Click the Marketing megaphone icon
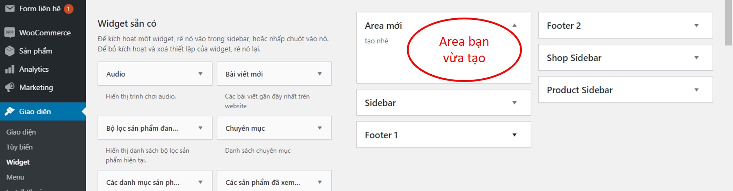This screenshot has height=191, width=733. pos(10,87)
